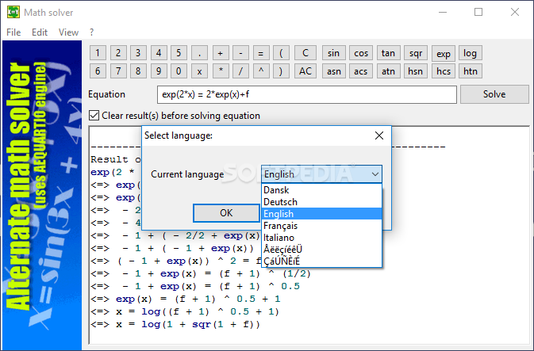The image size is (534, 351).
Task: Click the digit 4 keypad button
Action: pyautogui.click(x=159, y=53)
